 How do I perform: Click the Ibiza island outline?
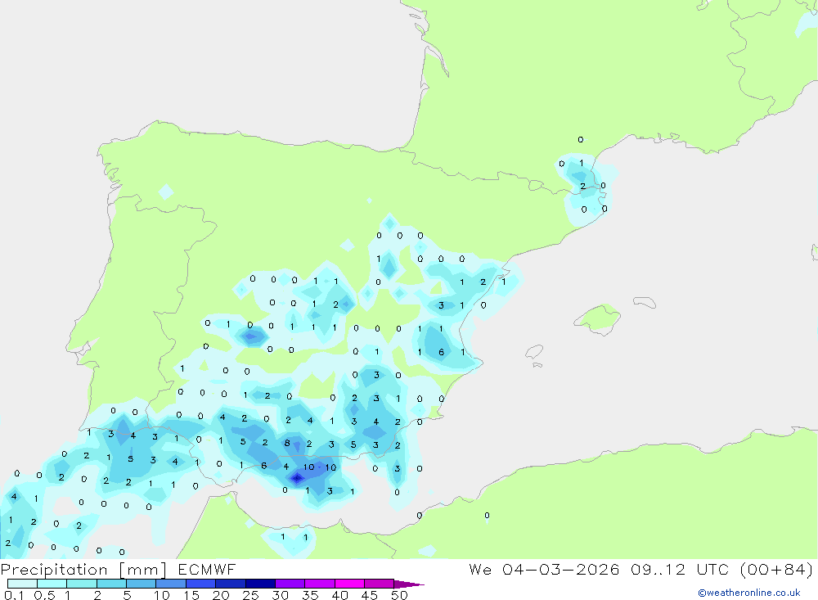(534, 352)
